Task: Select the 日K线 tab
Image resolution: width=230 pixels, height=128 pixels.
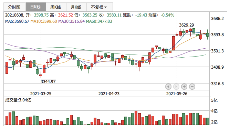Action: point(36,7)
